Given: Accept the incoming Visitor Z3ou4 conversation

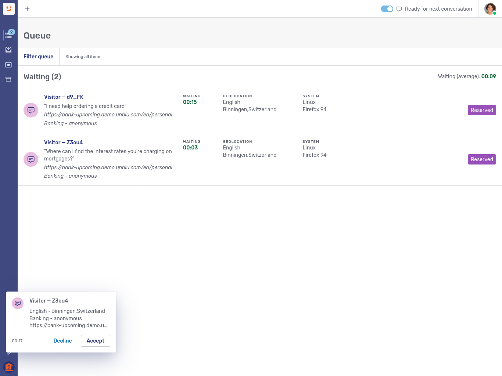Looking at the screenshot, I should point(95,341).
